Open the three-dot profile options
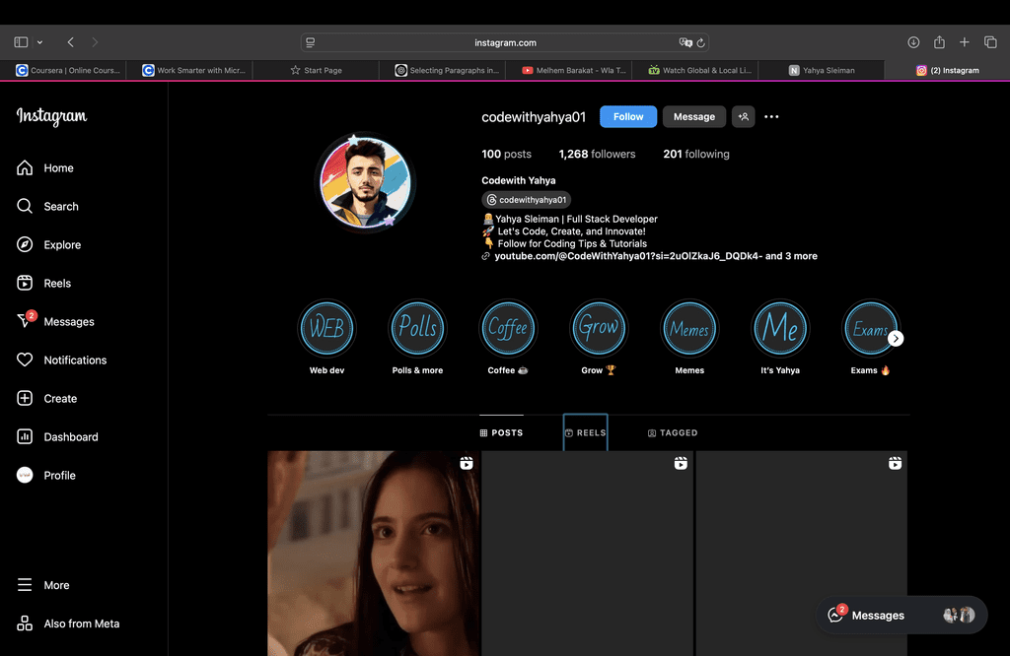This screenshot has width=1010, height=656. pos(771,117)
